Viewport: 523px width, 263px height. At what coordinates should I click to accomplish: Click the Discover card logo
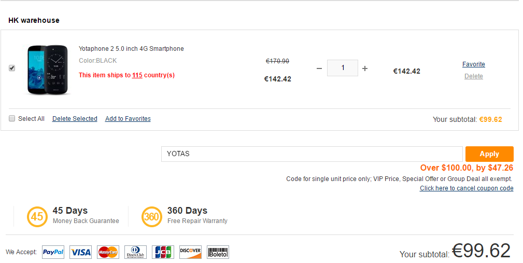(x=190, y=252)
